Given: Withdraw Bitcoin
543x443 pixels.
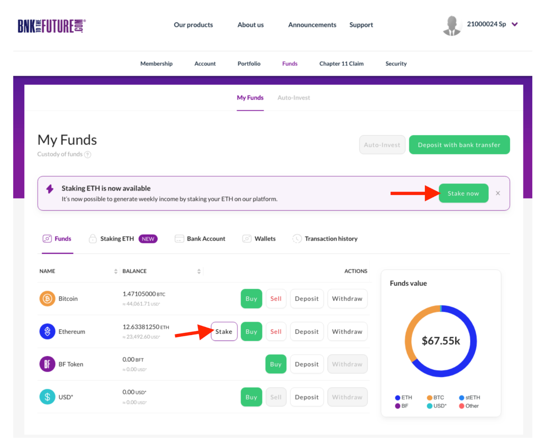Looking at the screenshot, I should (347, 299).
